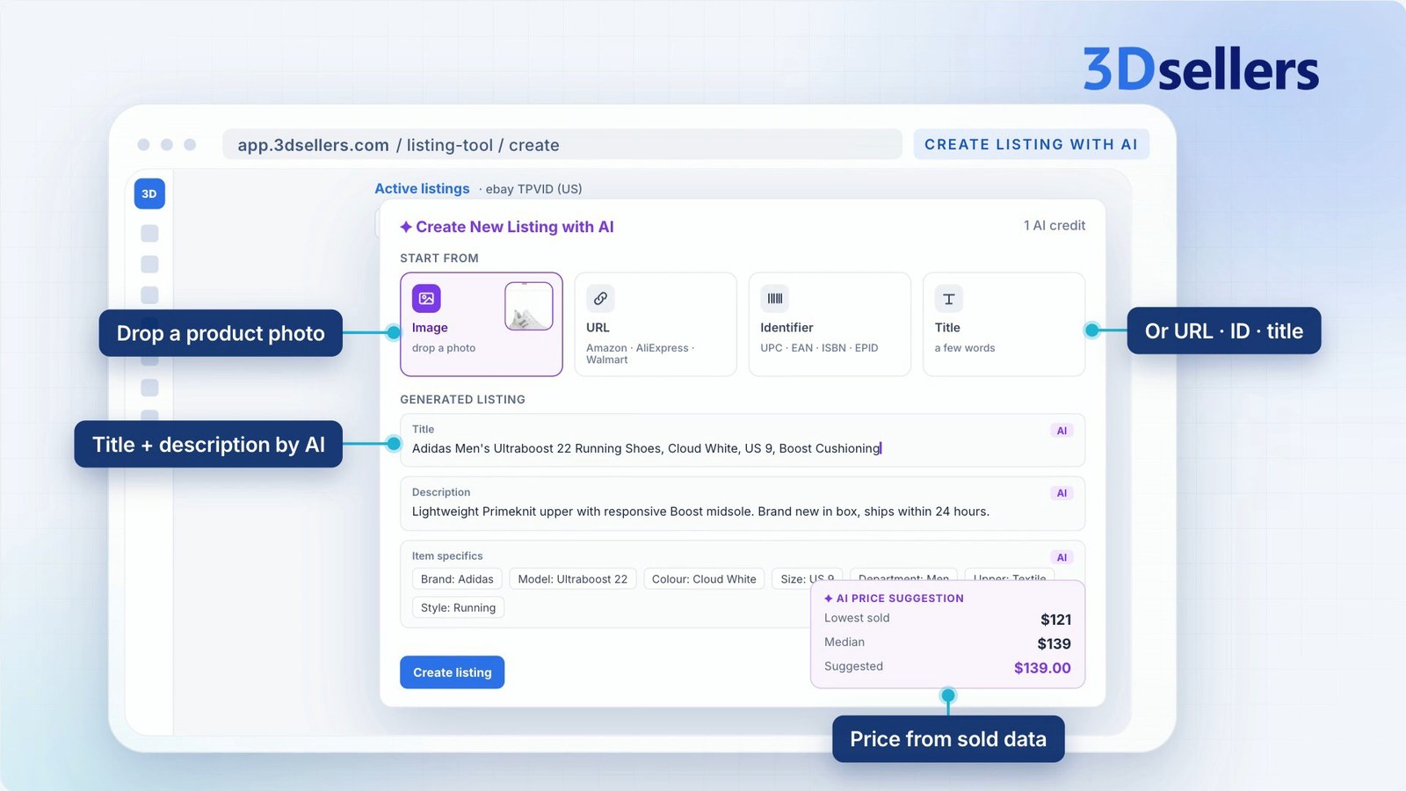Click the CREATE LISTING WITH AI button
This screenshot has width=1406, height=791.
pyautogui.click(x=1032, y=145)
